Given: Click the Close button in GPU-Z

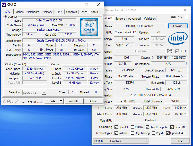Looking at the screenshot, I should (180, 141).
